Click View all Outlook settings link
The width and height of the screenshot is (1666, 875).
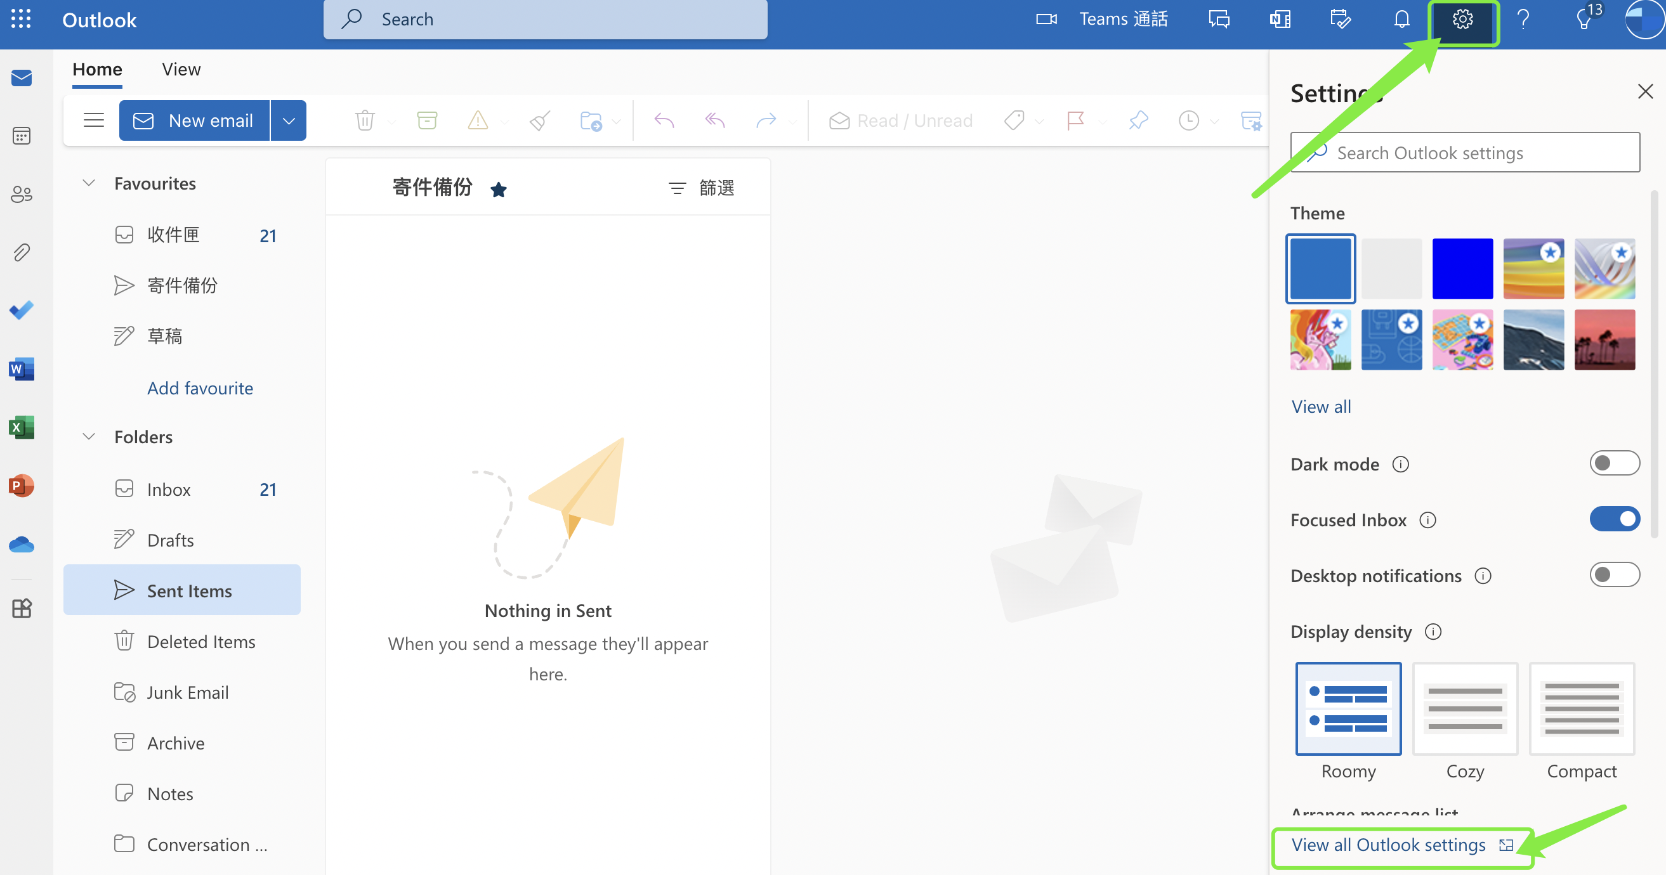(x=1388, y=845)
